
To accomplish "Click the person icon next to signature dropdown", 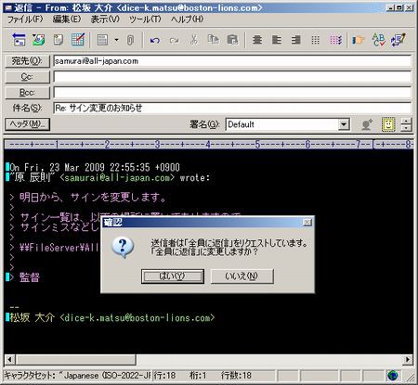I will pyautogui.click(x=367, y=124).
